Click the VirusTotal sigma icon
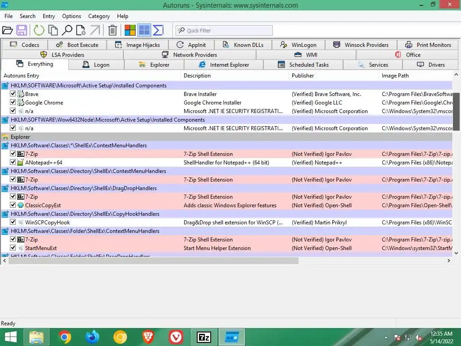461x346 pixels. click(158, 30)
